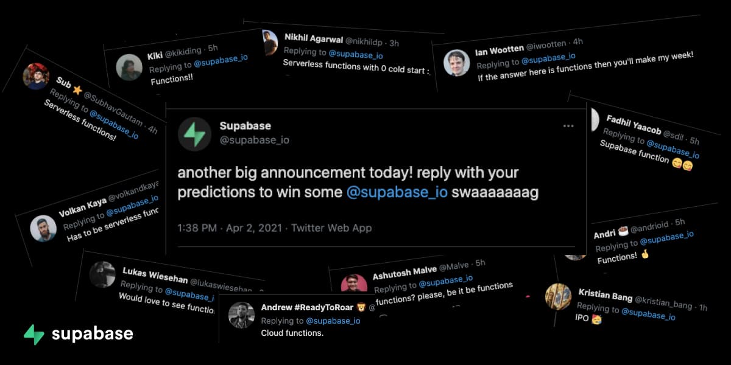Open the Supabase display name in main tweet
This screenshot has height=365, width=731.
245,126
